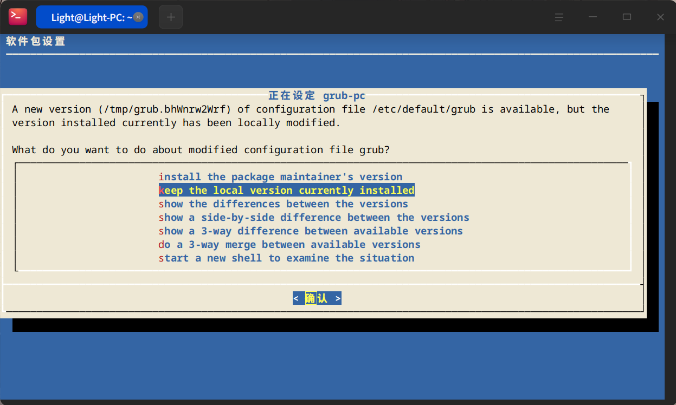Image resolution: width=676 pixels, height=405 pixels.
Task: Click the question about modified configuration file grub
Action: coord(201,149)
